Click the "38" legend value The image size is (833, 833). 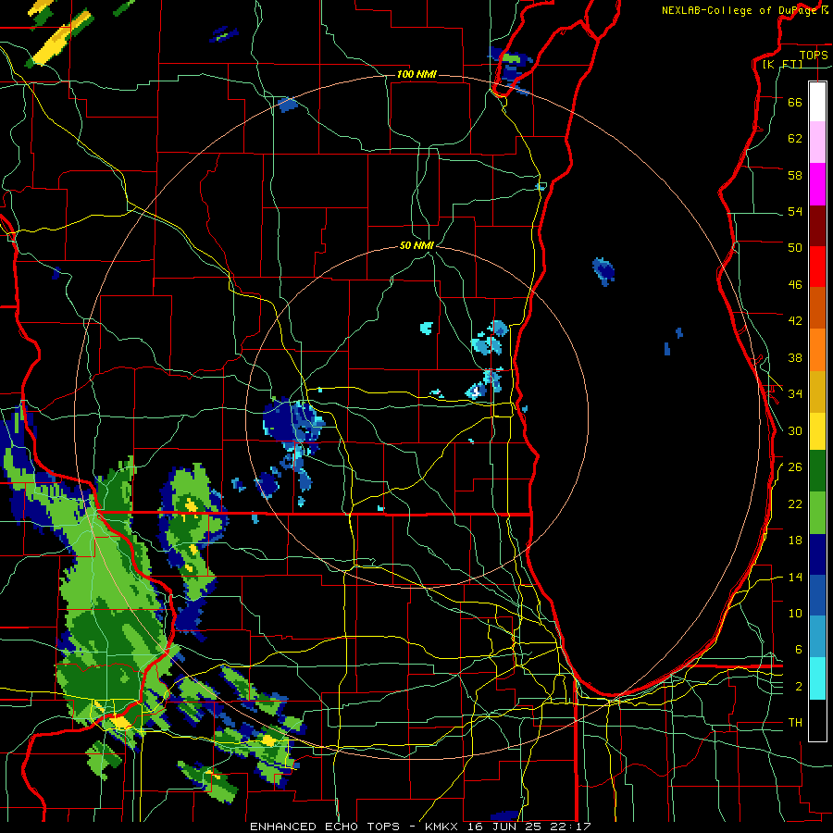click(795, 357)
